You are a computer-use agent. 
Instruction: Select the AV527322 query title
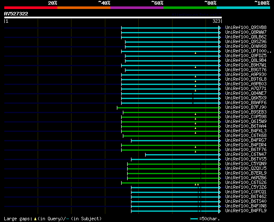(16, 14)
